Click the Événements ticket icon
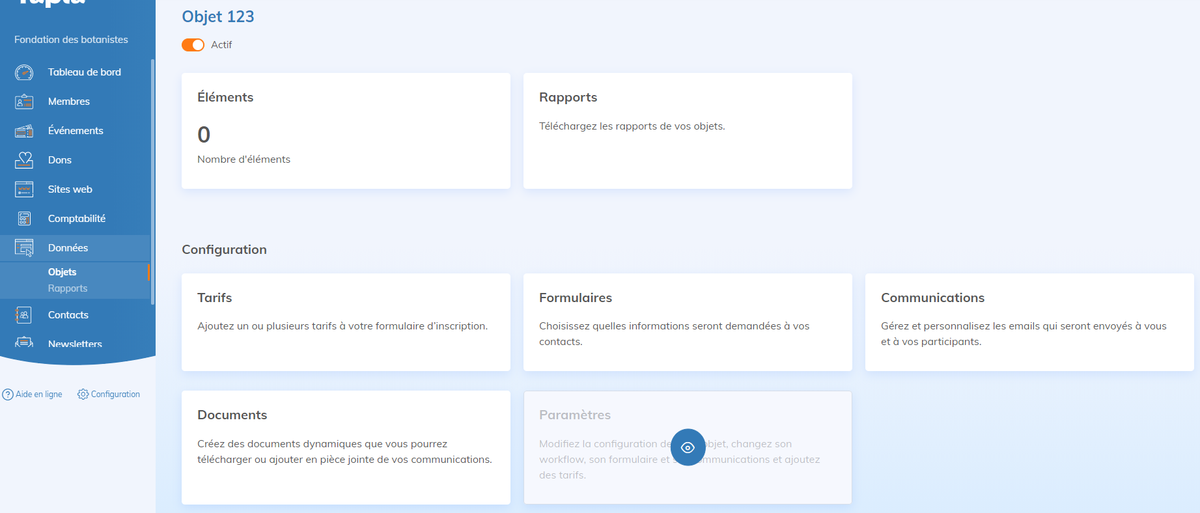 point(24,131)
